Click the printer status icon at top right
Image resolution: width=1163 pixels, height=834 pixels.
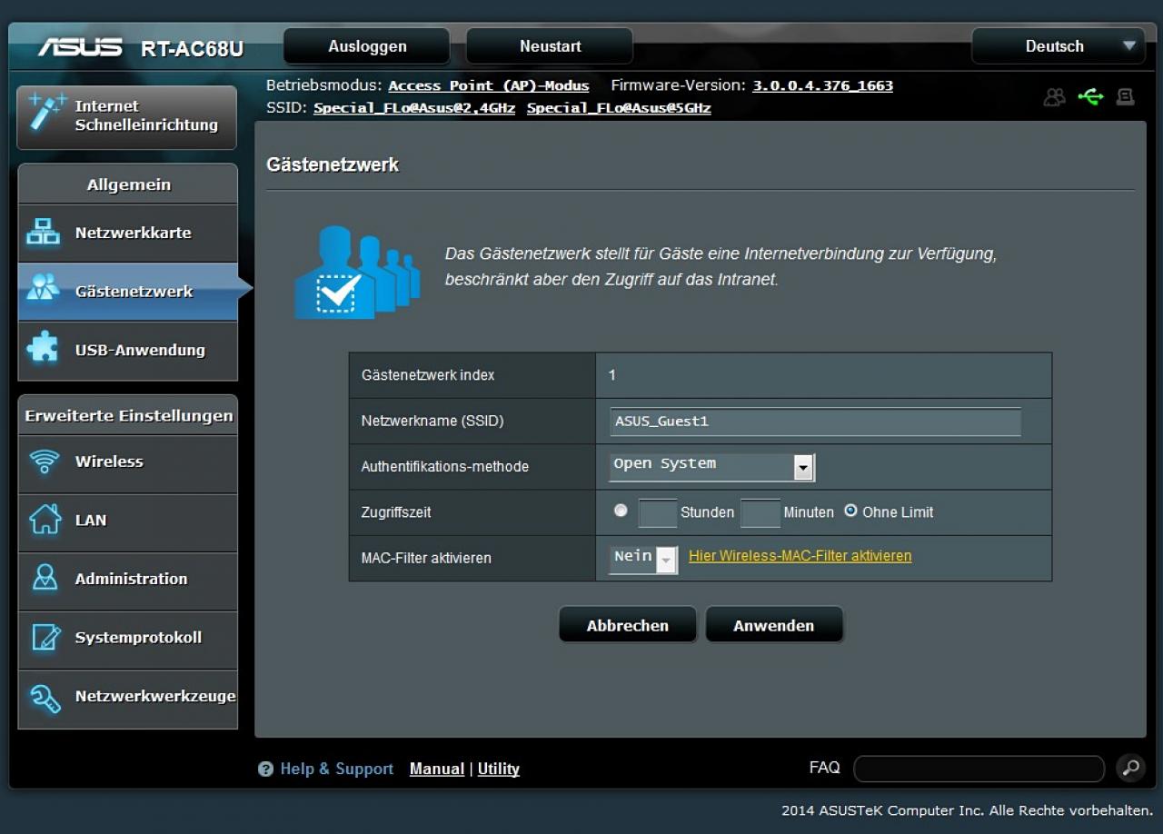tap(1126, 96)
